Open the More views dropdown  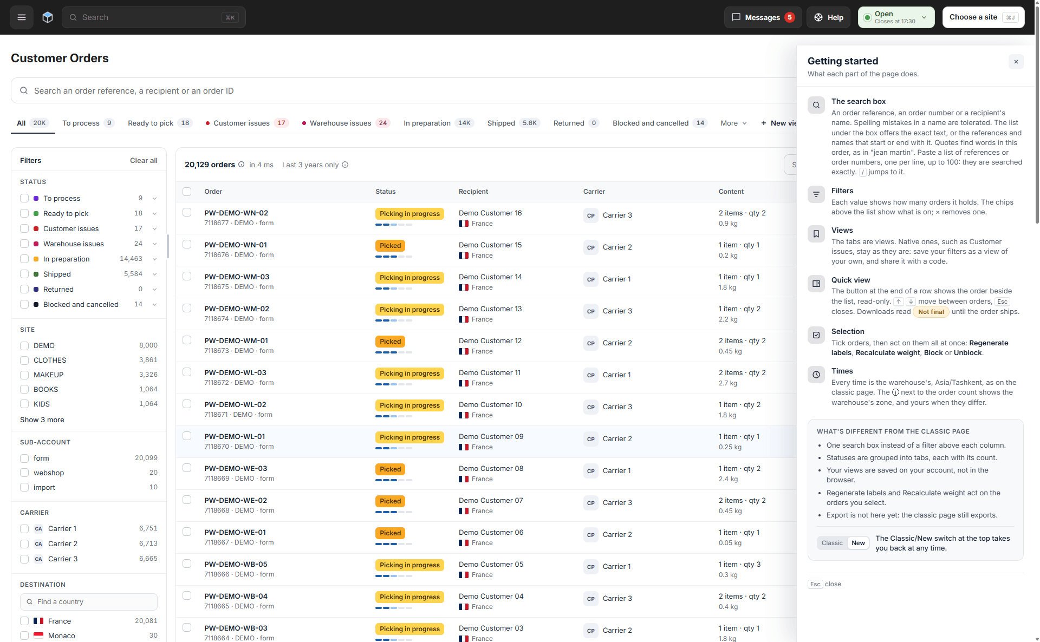pyautogui.click(x=733, y=123)
